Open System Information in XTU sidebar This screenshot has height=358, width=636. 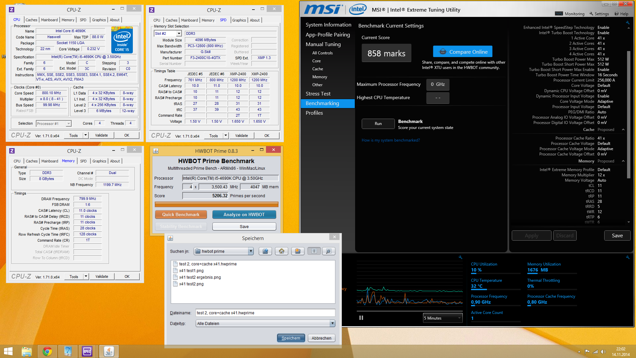coord(328,25)
